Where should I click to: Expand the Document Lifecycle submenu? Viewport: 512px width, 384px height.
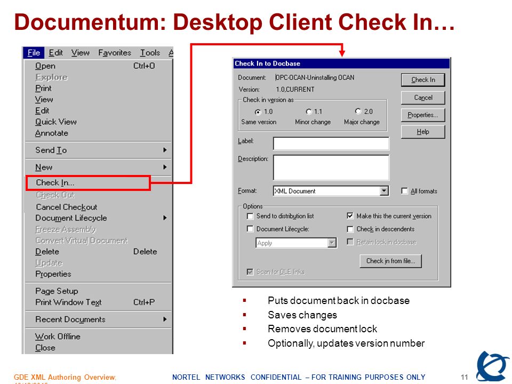98,218
